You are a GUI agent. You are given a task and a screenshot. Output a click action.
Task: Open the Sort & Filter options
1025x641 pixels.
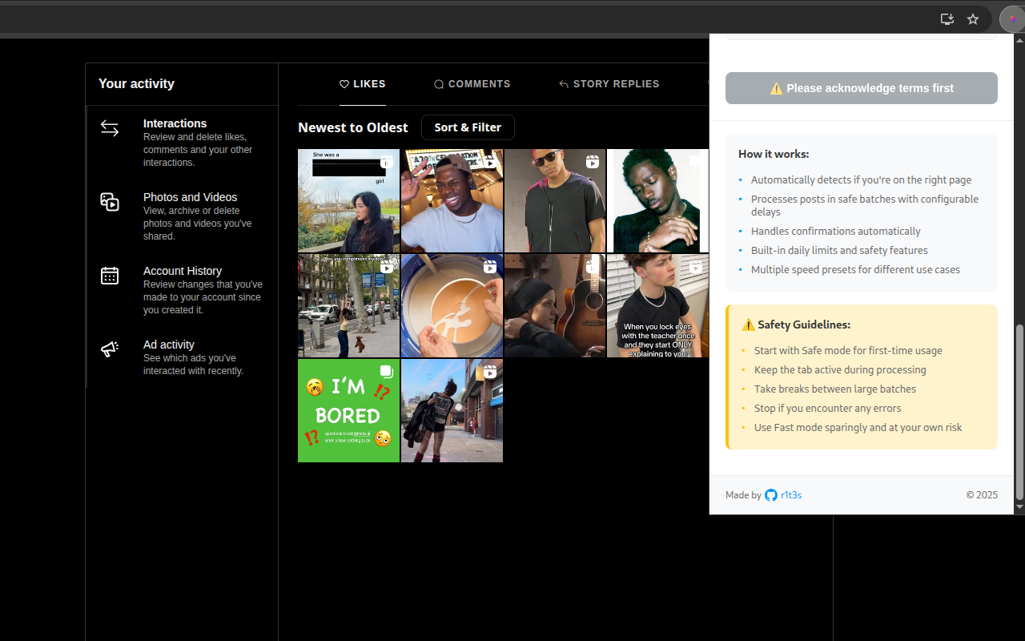[468, 127]
